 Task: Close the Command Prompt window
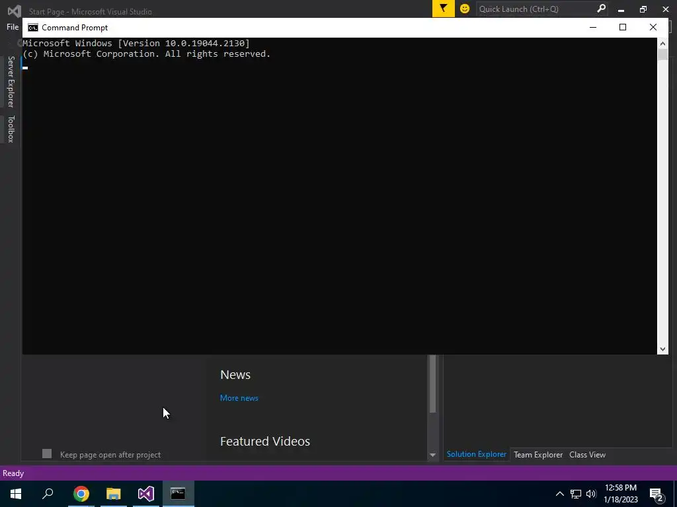653,27
